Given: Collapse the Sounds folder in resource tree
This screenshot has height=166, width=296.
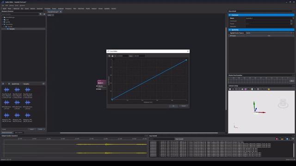Looking at the screenshot, I should point(4,27).
